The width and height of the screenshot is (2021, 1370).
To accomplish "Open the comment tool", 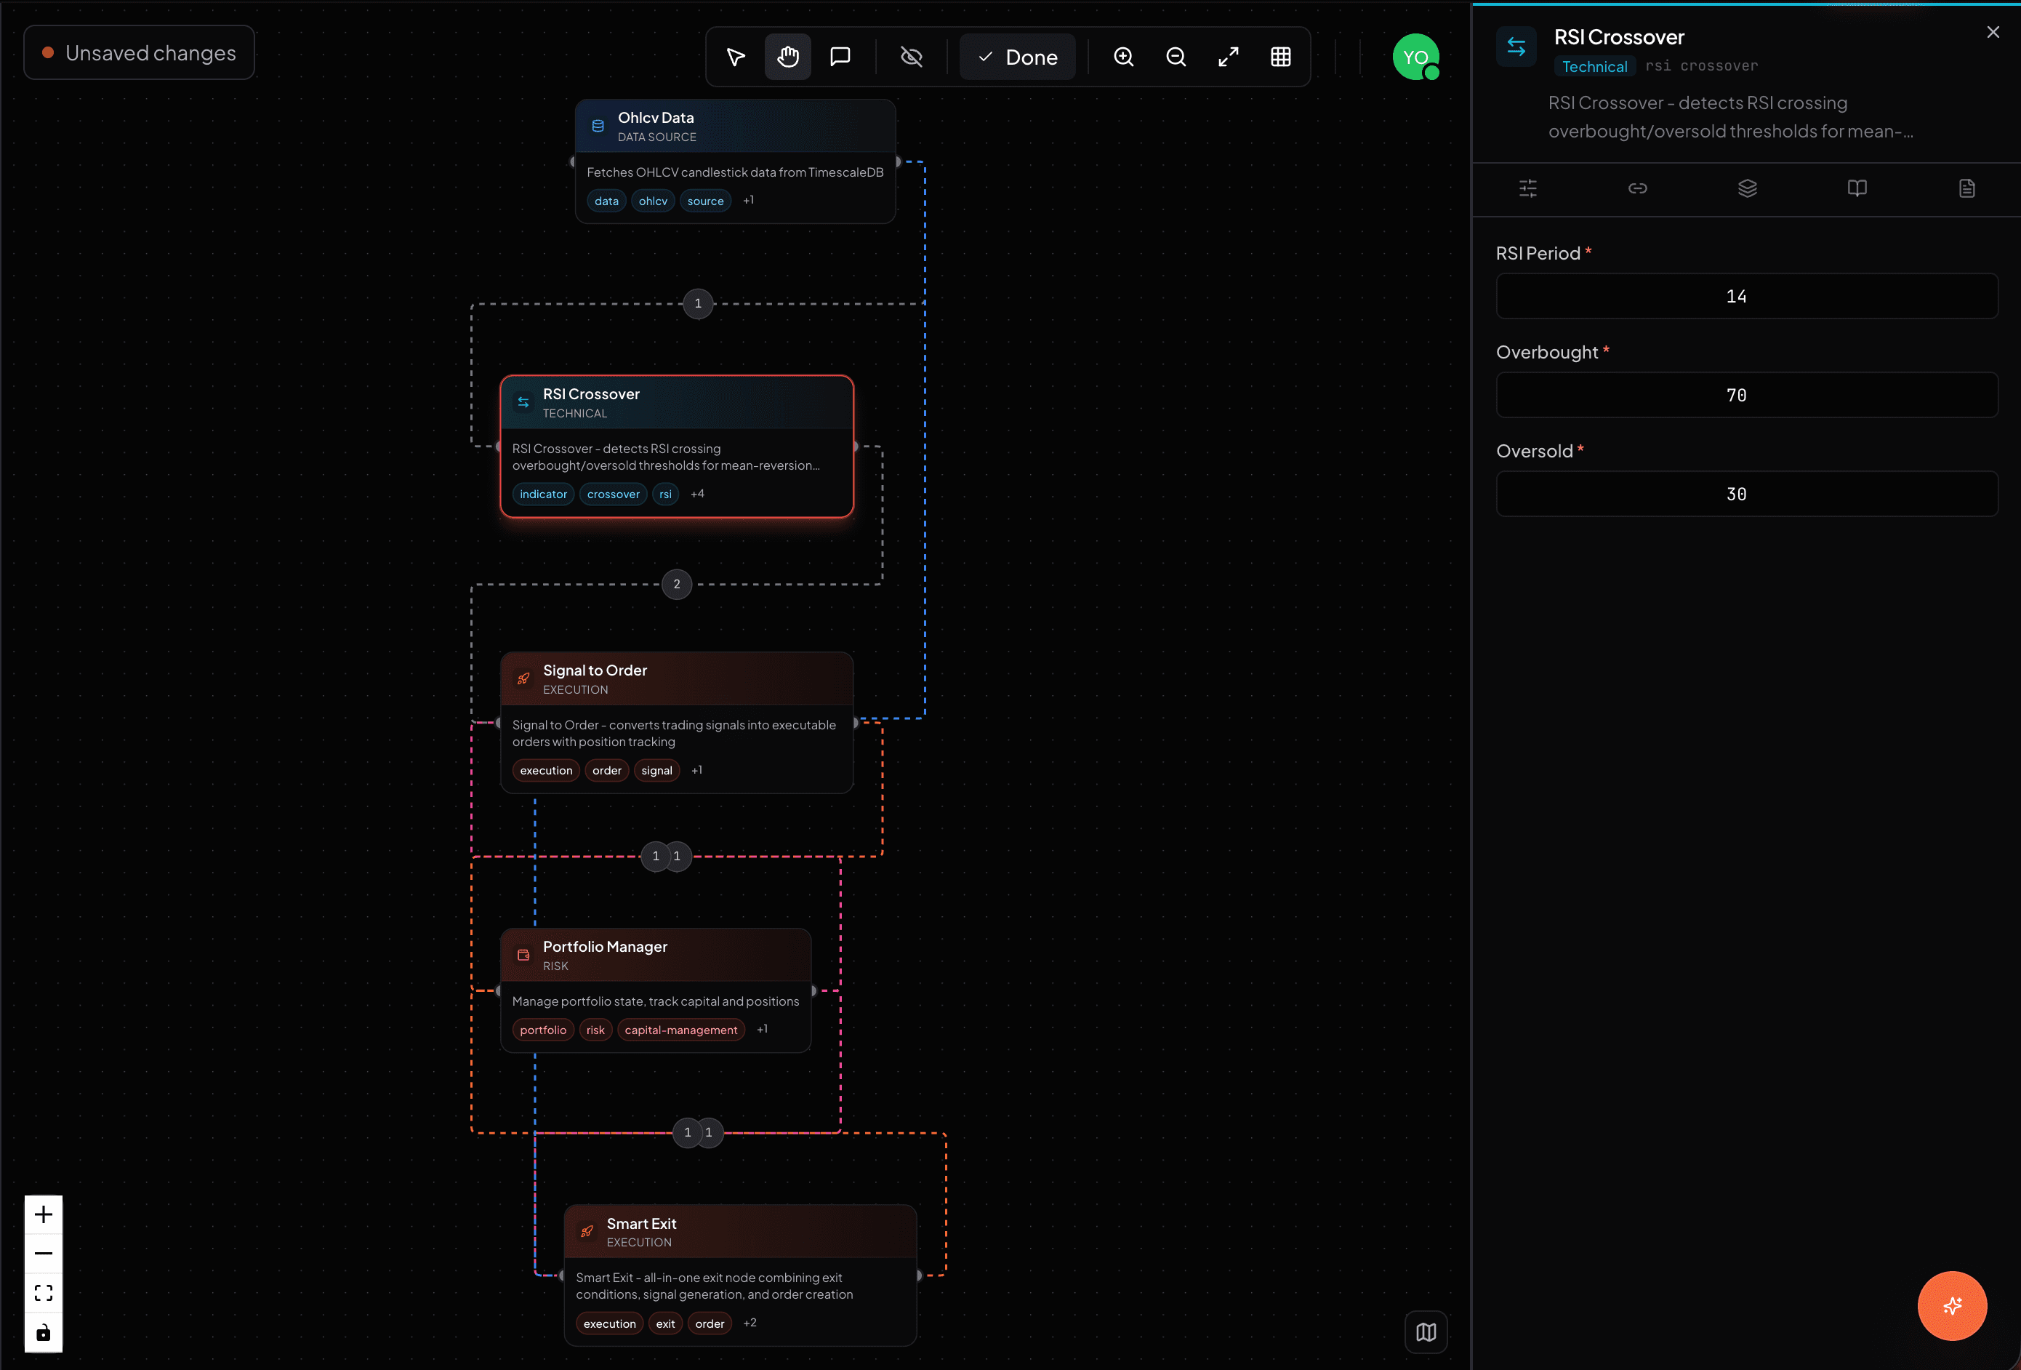I will (840, 57).
